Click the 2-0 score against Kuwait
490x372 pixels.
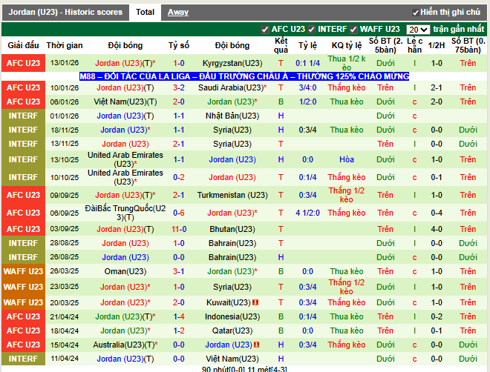[x=179, y=302]
